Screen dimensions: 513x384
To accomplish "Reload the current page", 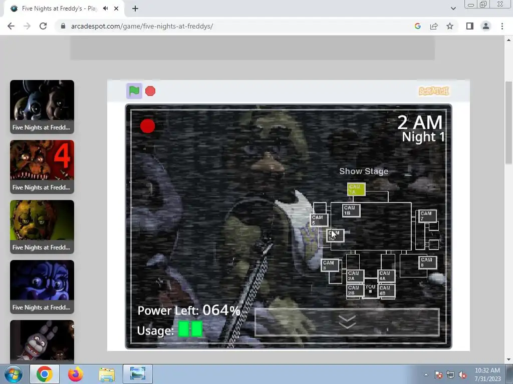I will tap(43, 26).
